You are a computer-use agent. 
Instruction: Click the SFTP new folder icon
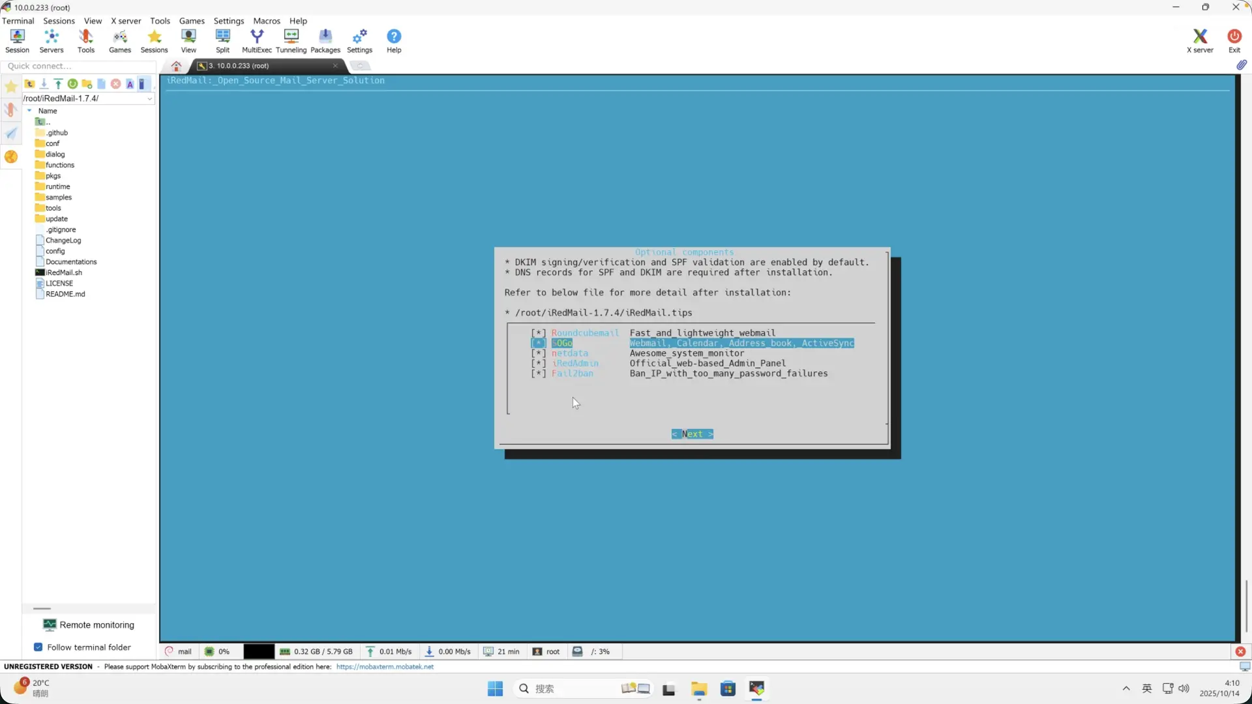click(x=87, y=84)
